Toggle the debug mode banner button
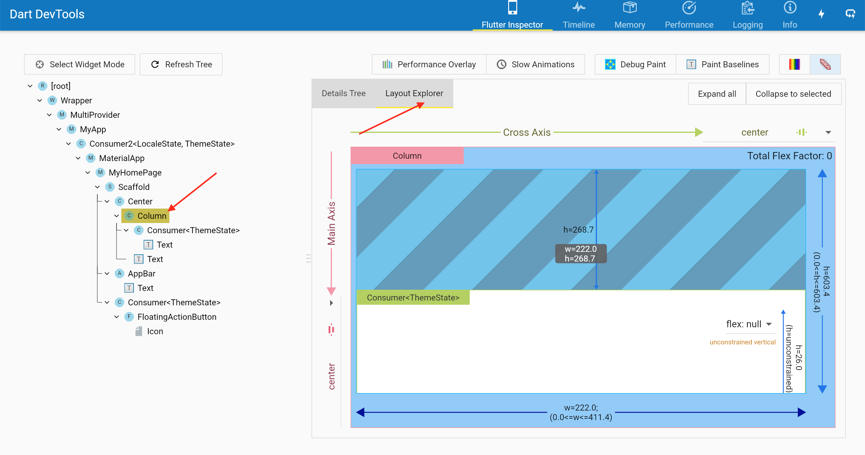Viewport: 865px width, 455px height. 825,64
